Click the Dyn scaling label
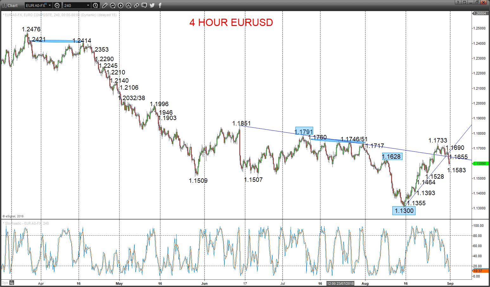Image resolution: width=490 pixels, height=287 pixels. point(5,283)
